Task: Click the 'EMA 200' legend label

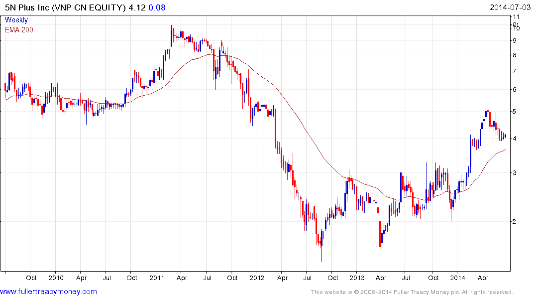Action: [x=19, y=30]
